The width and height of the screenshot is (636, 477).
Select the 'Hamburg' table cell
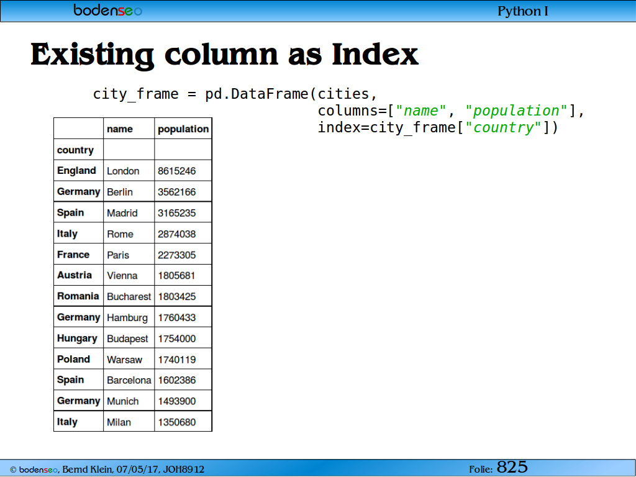tap(129, 317)
